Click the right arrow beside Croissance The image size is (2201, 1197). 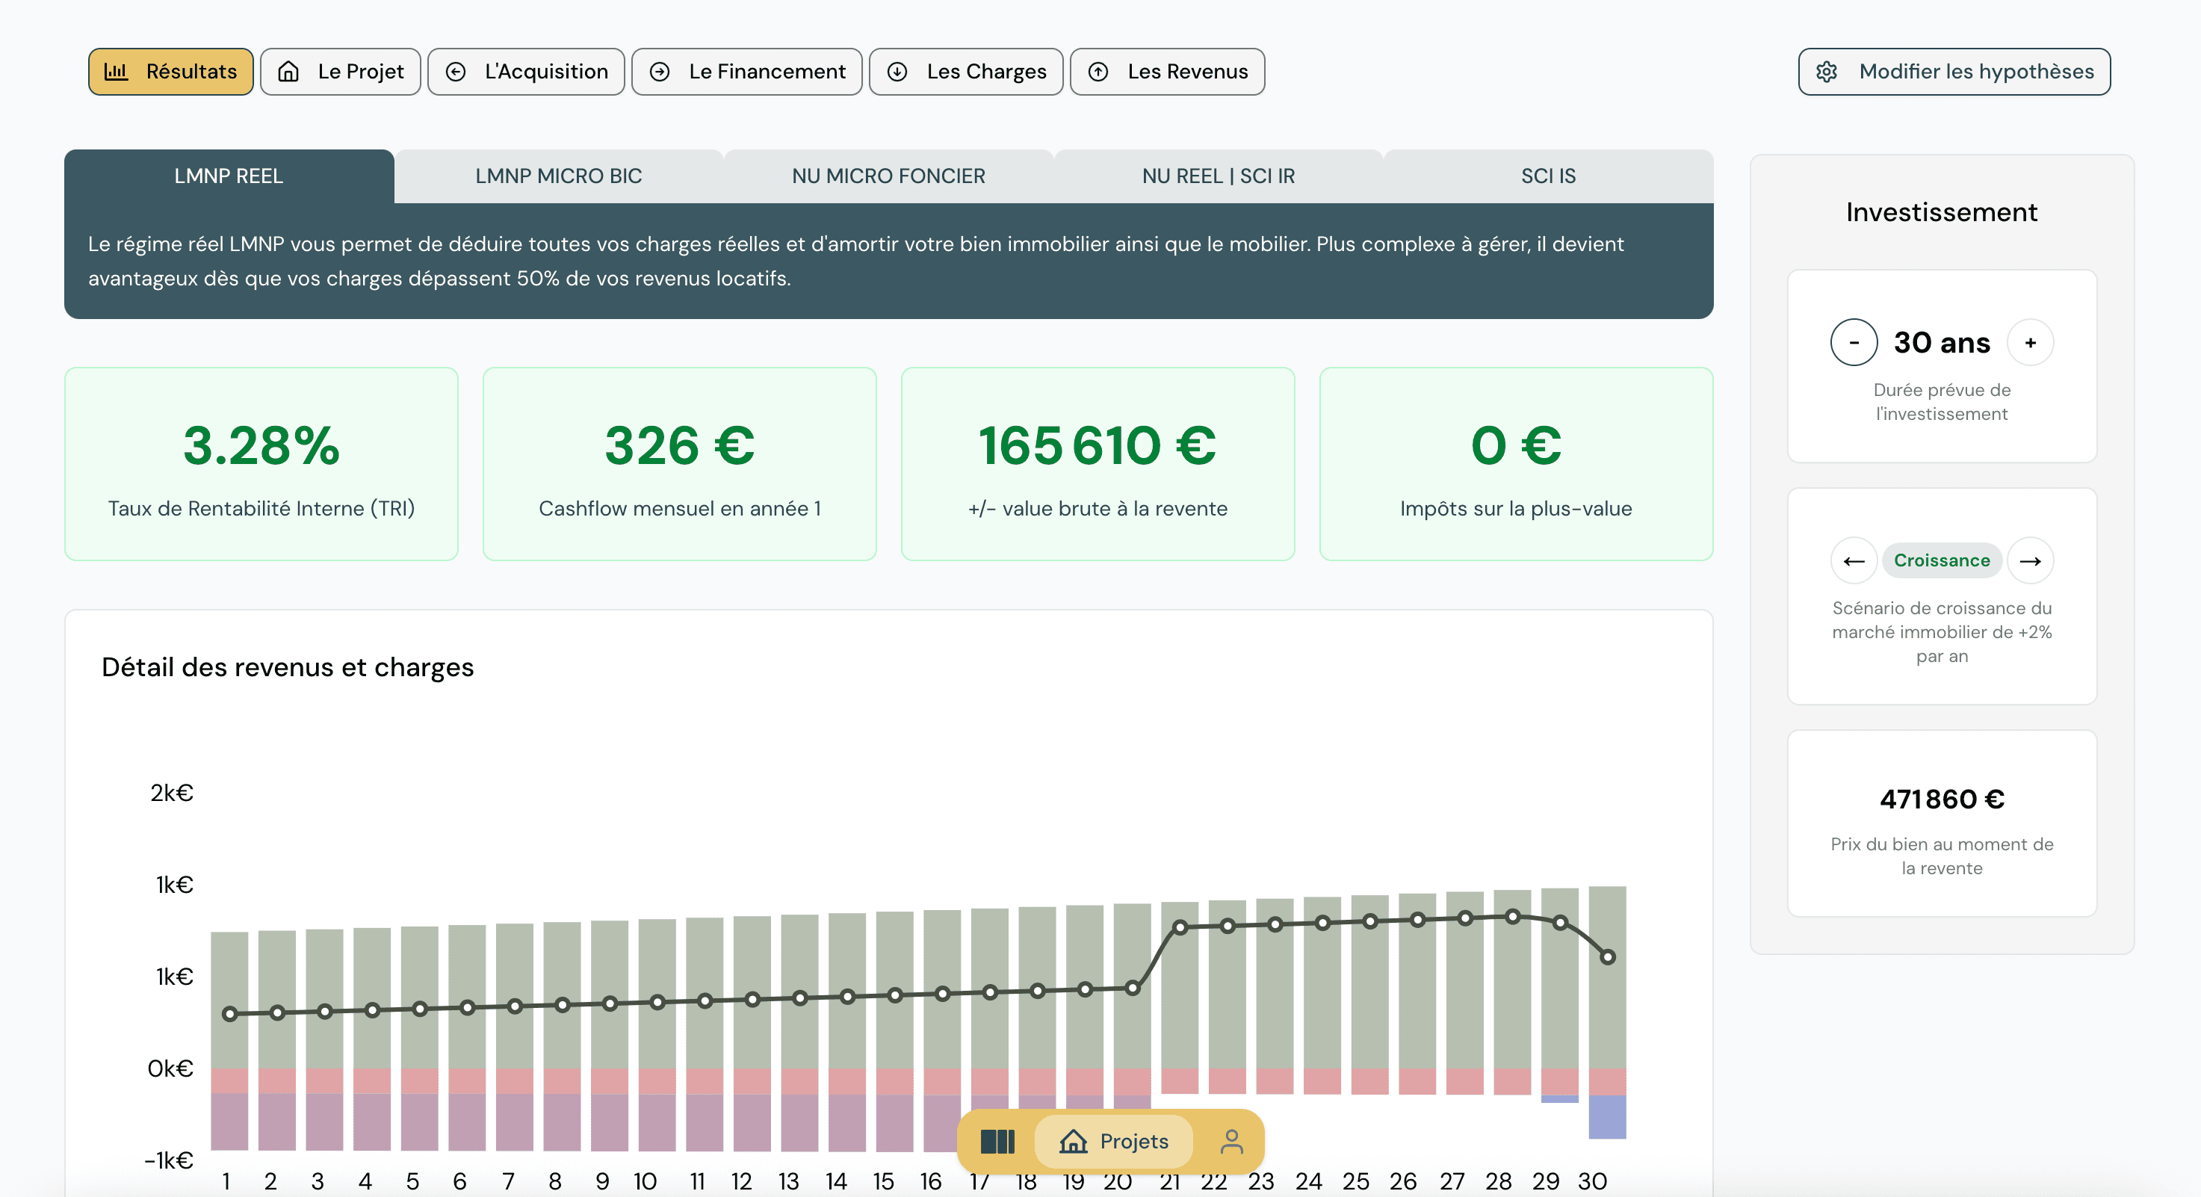point(2031,560)
